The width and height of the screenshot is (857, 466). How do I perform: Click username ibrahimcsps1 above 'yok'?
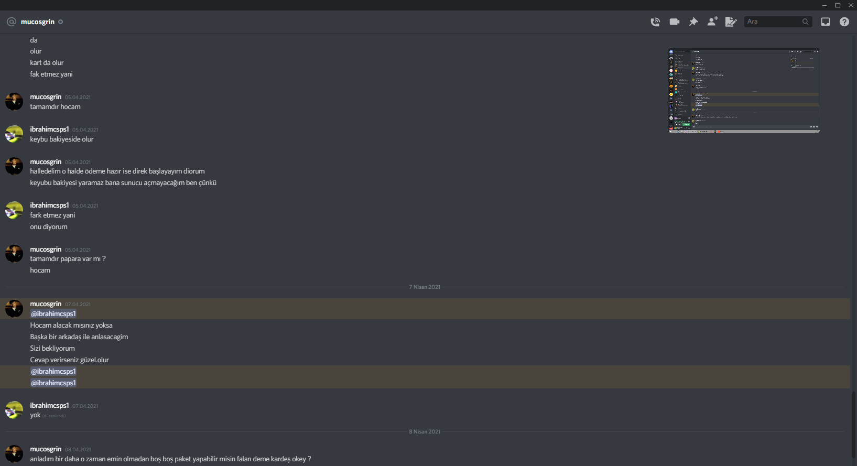point(49,405)
